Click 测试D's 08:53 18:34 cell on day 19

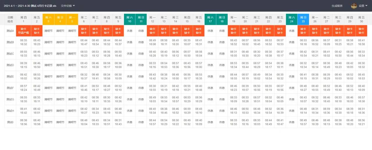(233, 65)
